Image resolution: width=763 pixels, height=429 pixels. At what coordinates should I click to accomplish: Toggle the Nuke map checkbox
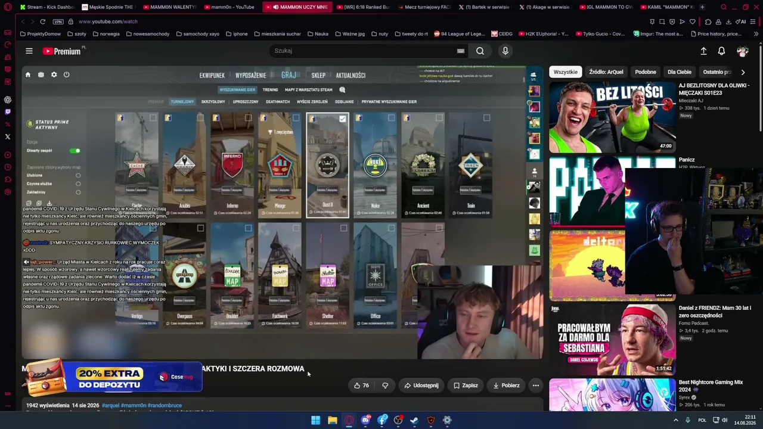point(391,118)
